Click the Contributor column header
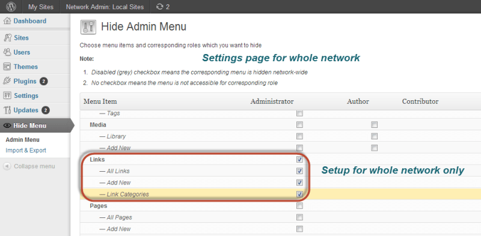Screen dimensions: 481x236 [420, 101]
